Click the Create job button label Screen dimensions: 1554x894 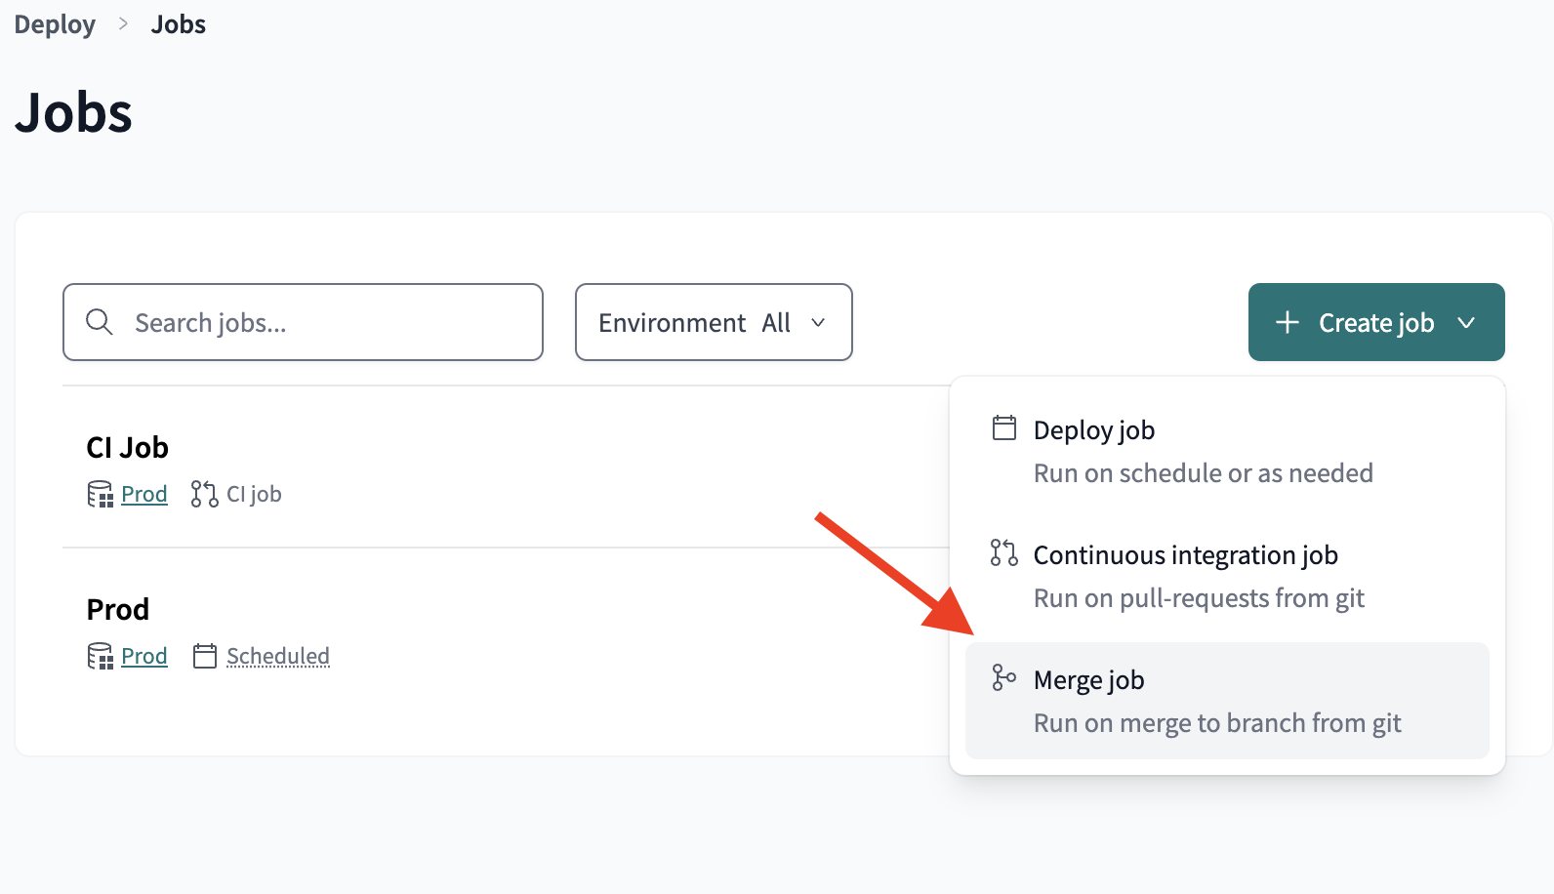(x=1376, y=323)
